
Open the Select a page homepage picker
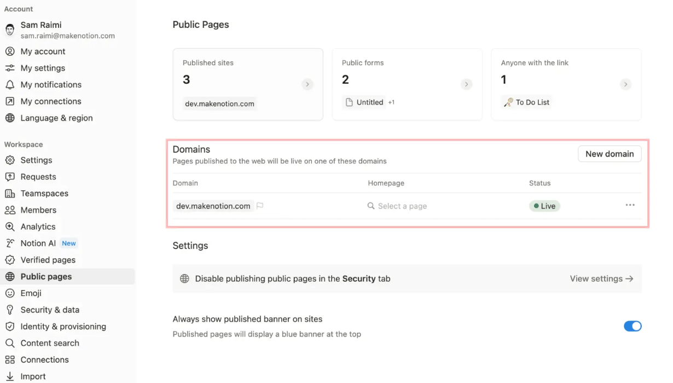397,206
